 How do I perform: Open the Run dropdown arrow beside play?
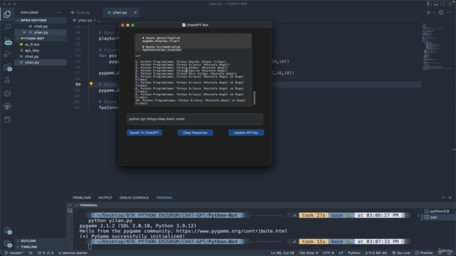click(x=434, y=13)
